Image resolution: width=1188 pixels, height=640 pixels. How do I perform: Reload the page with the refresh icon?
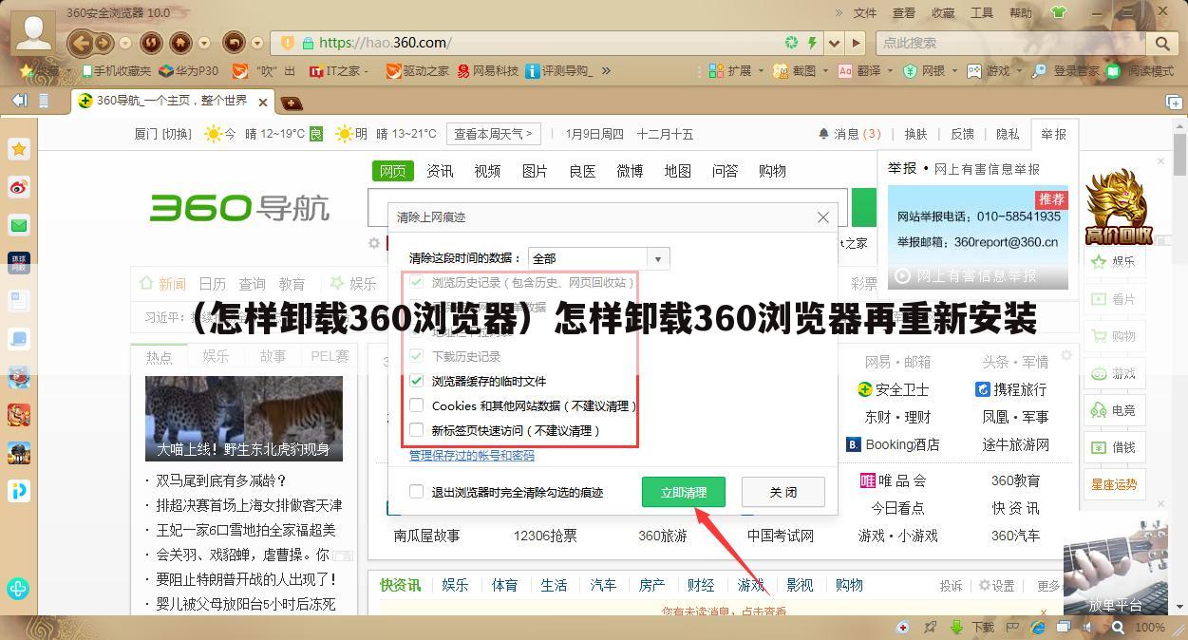(150, 43)
